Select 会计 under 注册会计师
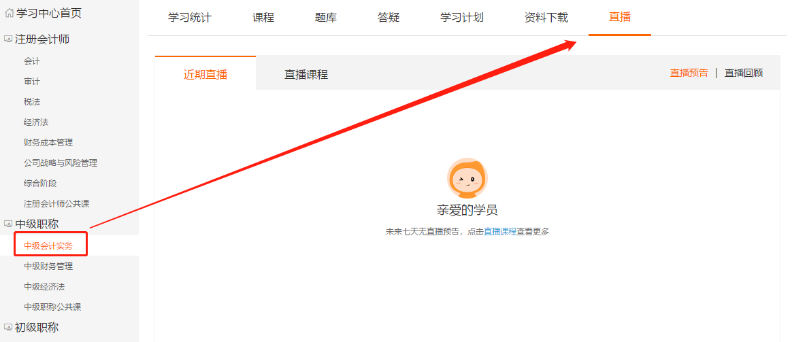 (x=32, y=61)
